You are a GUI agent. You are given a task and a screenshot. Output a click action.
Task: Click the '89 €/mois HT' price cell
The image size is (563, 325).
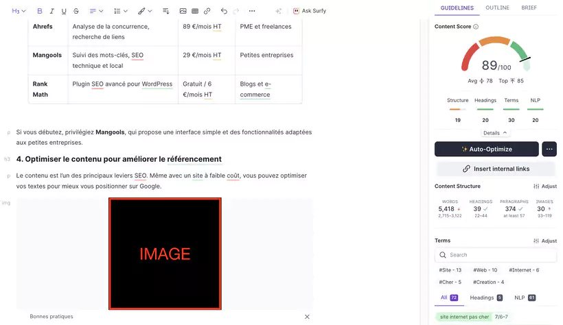207,32
